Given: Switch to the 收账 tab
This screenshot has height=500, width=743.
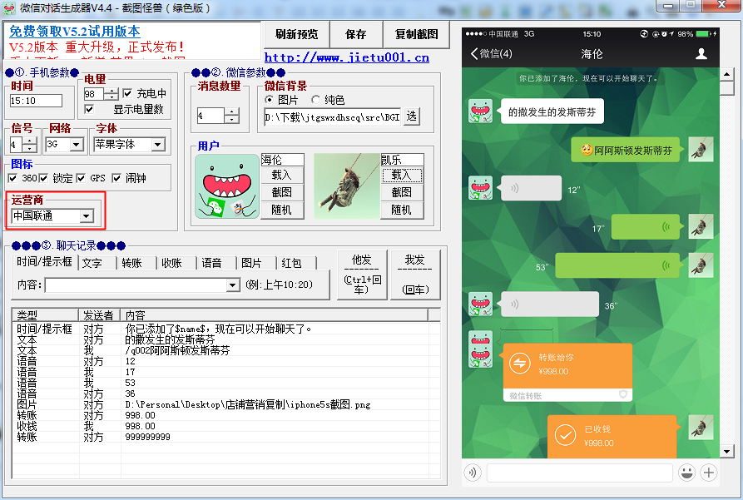Looking at the screenshot, I should coord(171,263).
